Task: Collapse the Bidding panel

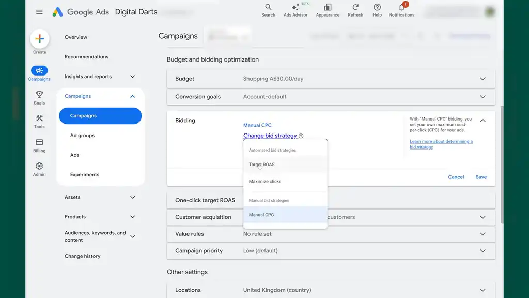Action: pos(483,121)
